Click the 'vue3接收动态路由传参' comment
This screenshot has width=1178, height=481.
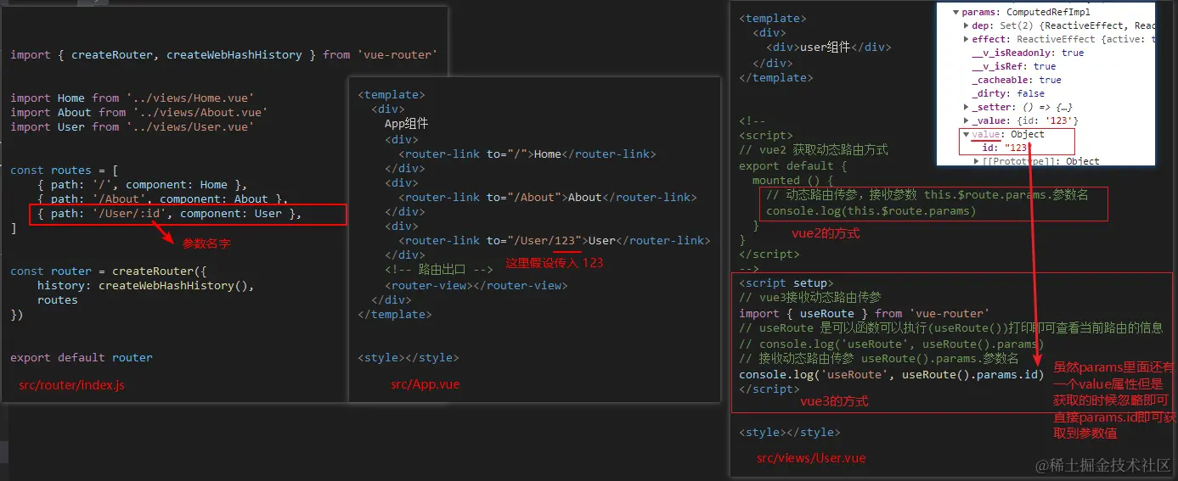810,298
